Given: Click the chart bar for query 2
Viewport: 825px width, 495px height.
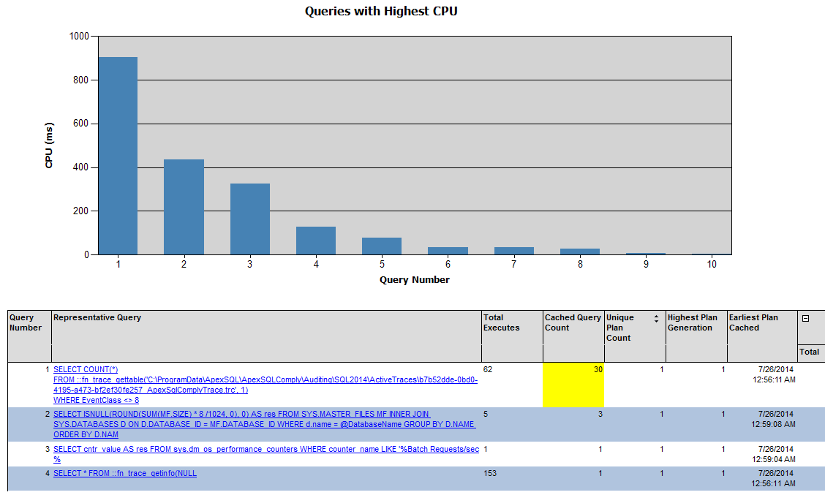Looking at the screenshot, I should tap(184, 207).
